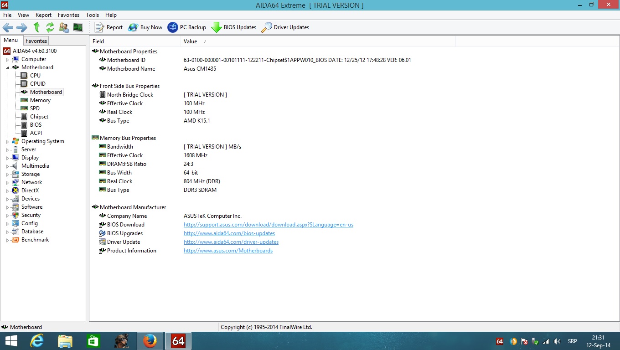Viewport: 620px width, 350px height.
Task: Open the Report menu in the menu bar
Action: point(44,15)
